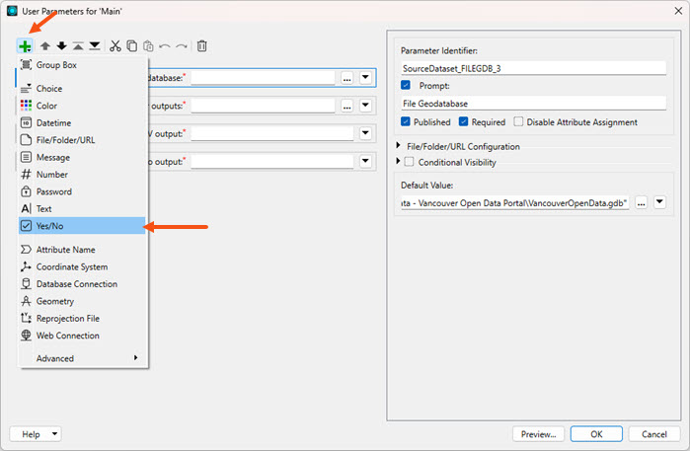
Task: Undo the last action
Action: (x=165, y=45)
